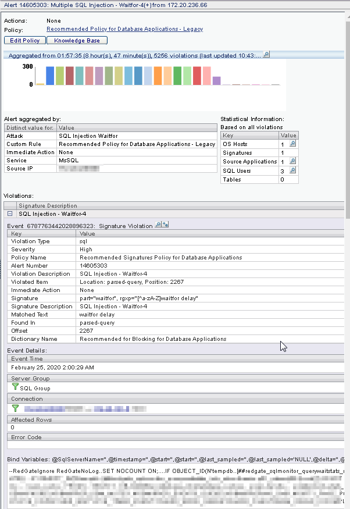Screen dimensions: 350x509
Task: Click the SQL Group filter funnel icon
Action: tap(15, 387)
